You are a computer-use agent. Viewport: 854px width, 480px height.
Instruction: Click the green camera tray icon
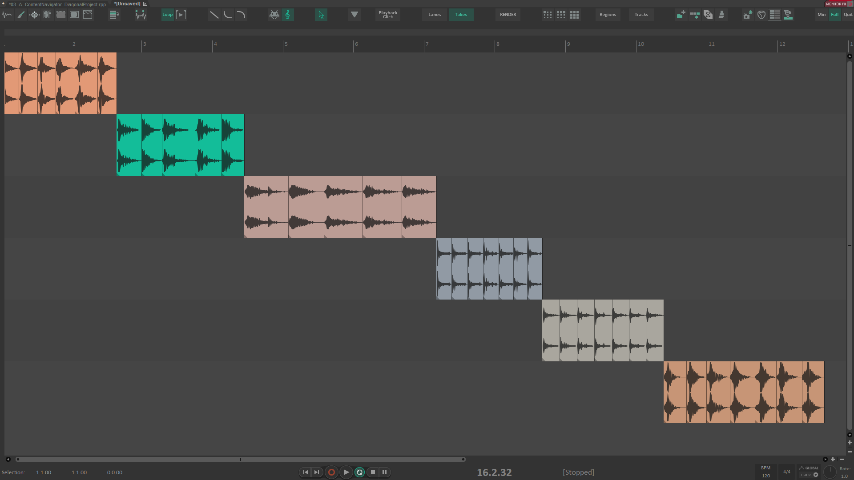pyautogui.click(x=788, y=15)
